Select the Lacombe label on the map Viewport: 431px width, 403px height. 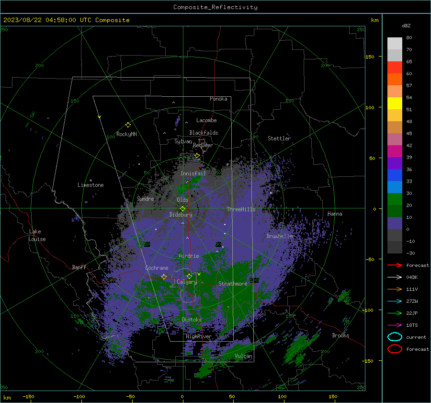click(x=206, y=120)
